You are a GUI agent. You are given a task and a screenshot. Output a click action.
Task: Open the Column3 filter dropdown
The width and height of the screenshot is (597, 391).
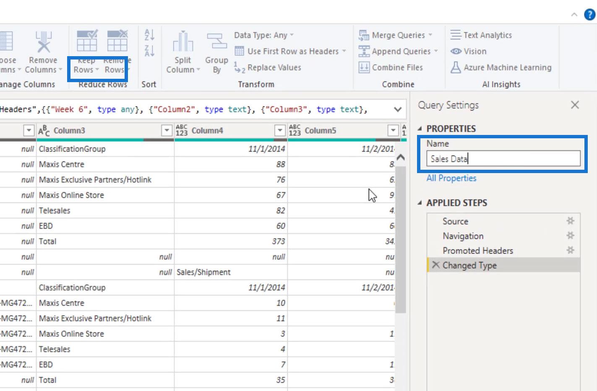point(167,130)
